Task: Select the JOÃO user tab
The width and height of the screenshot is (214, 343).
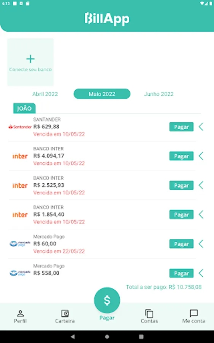Action: (x=24, y=108)
